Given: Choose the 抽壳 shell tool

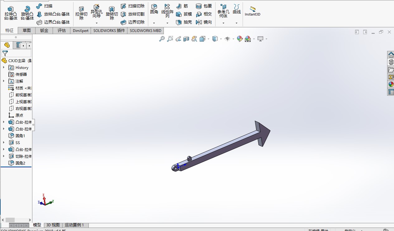Looking at the screenshot, I should tap(184, 22).
